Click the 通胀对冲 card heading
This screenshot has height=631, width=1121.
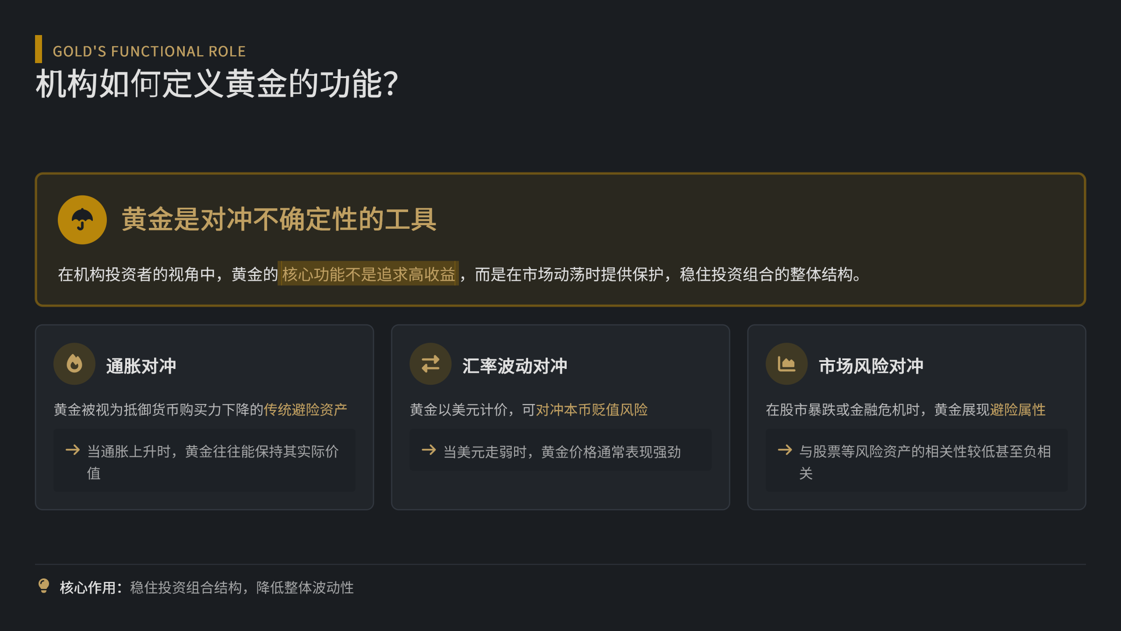(141, 366)
